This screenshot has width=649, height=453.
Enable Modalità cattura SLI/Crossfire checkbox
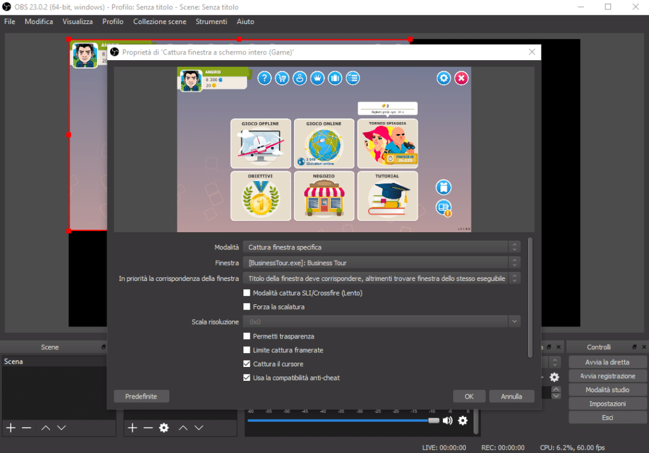click(x=247, y=293)
